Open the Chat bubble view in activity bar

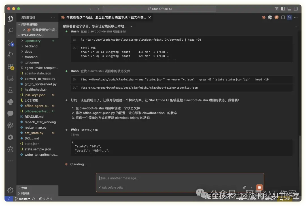tap(10, 113)
